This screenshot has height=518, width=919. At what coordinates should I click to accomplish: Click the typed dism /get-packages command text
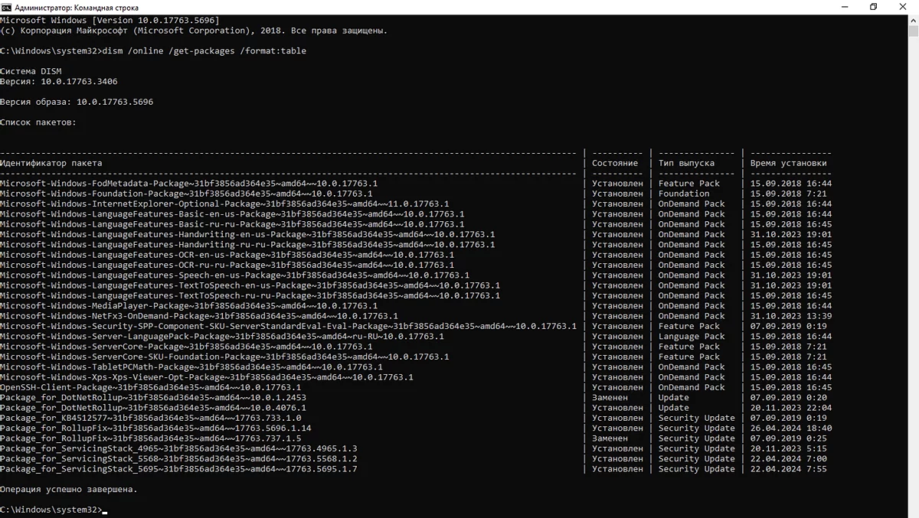tap(207, 50)
